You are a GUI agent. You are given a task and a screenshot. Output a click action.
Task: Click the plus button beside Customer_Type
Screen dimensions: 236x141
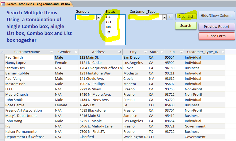pyautogui.click(x=170, y=17)
